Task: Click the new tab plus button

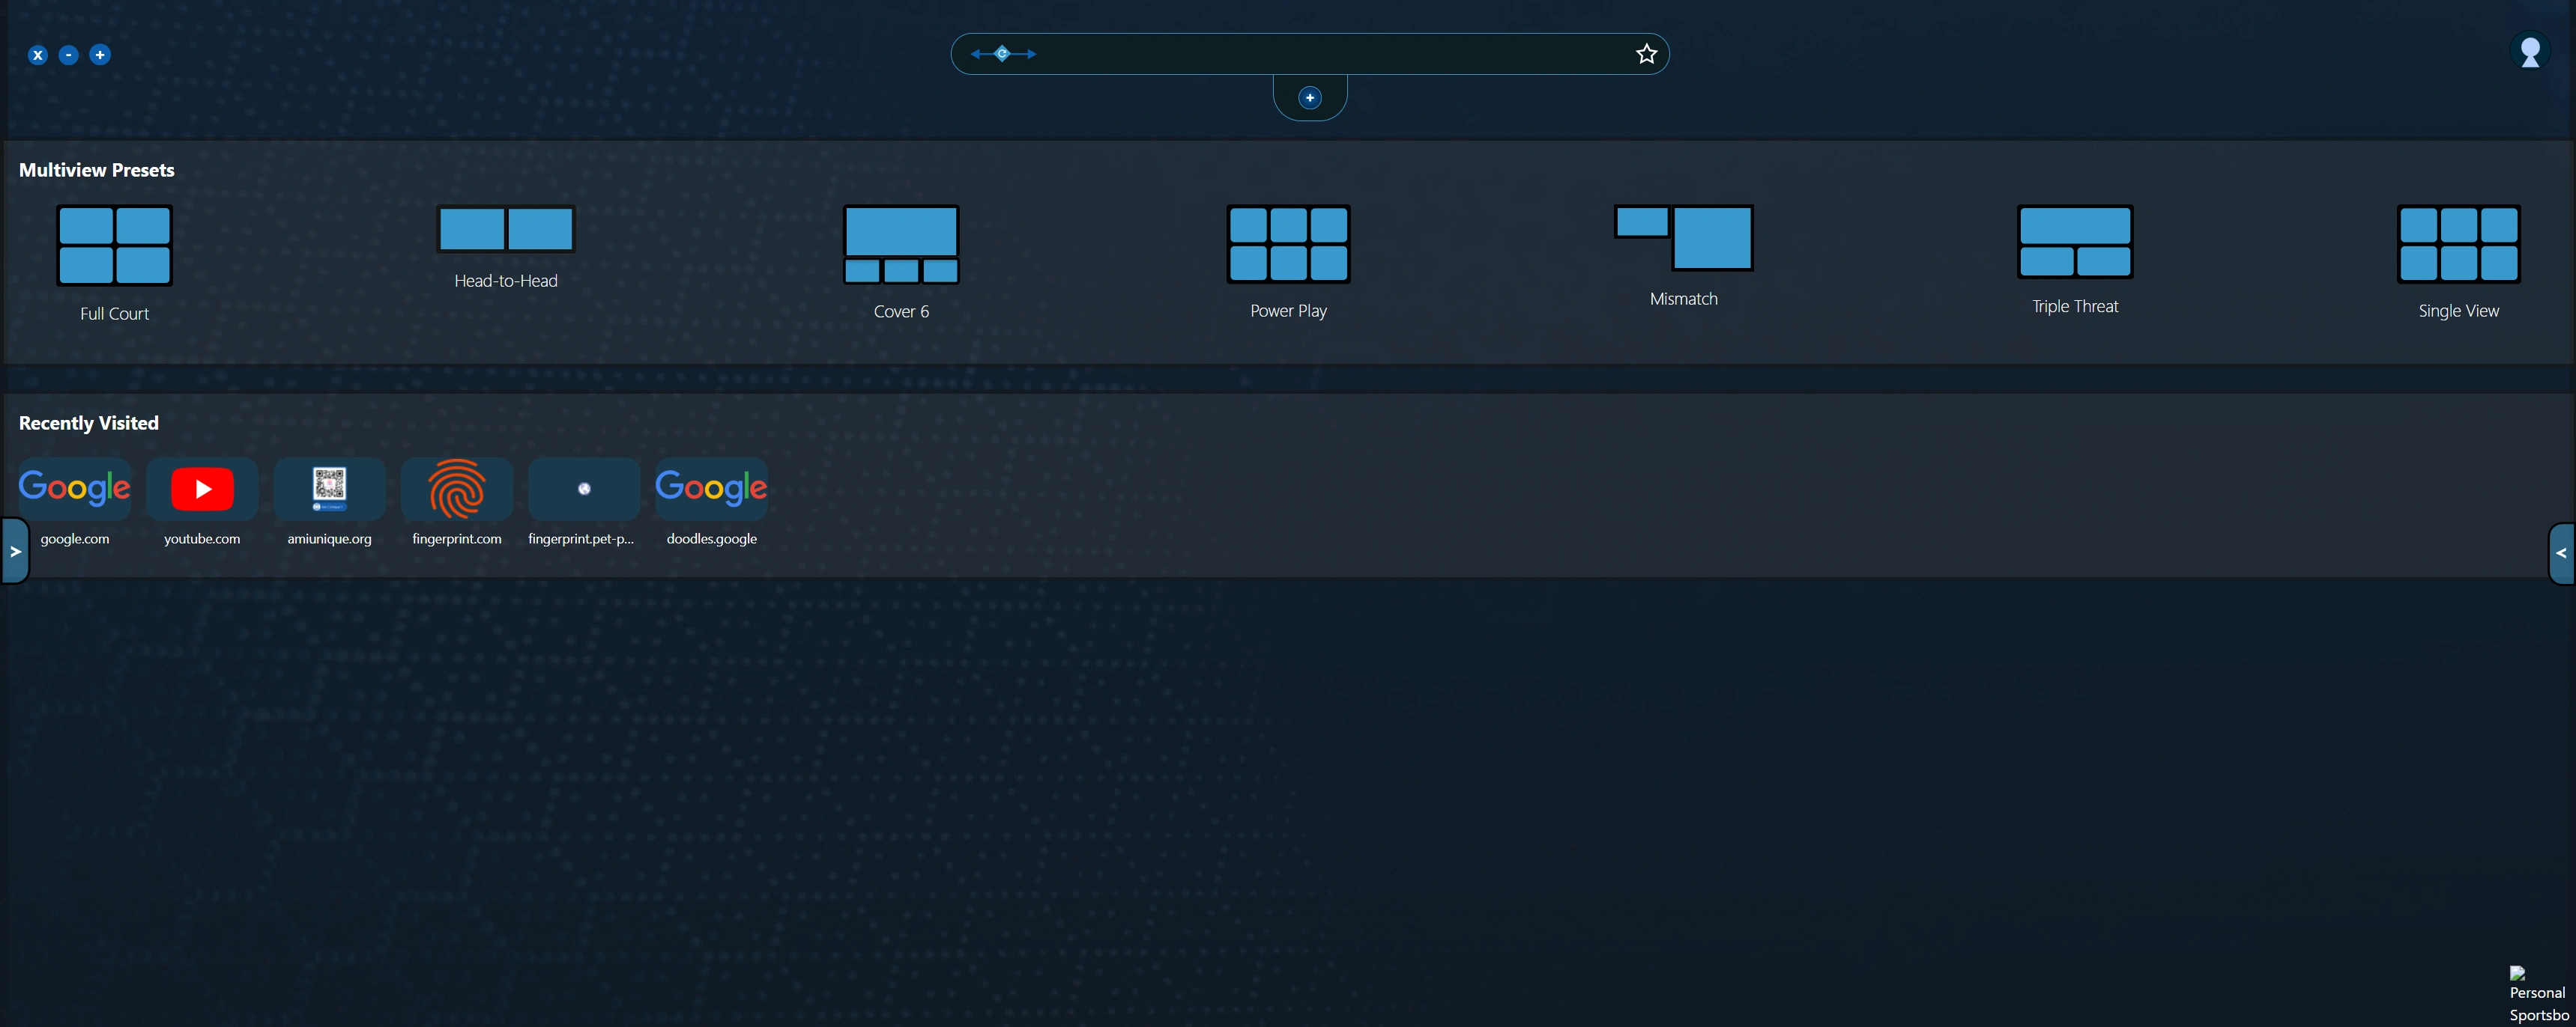Action: tap(1310, 97)
